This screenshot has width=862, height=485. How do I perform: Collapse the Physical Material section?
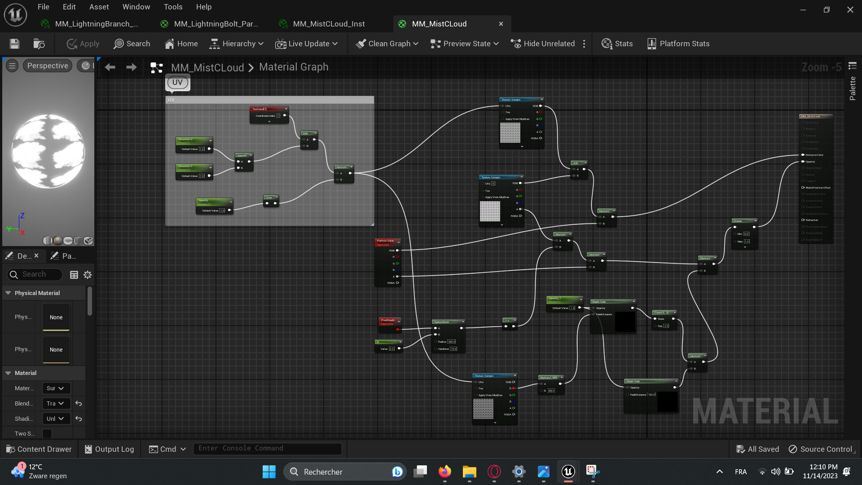click(8, 293)
